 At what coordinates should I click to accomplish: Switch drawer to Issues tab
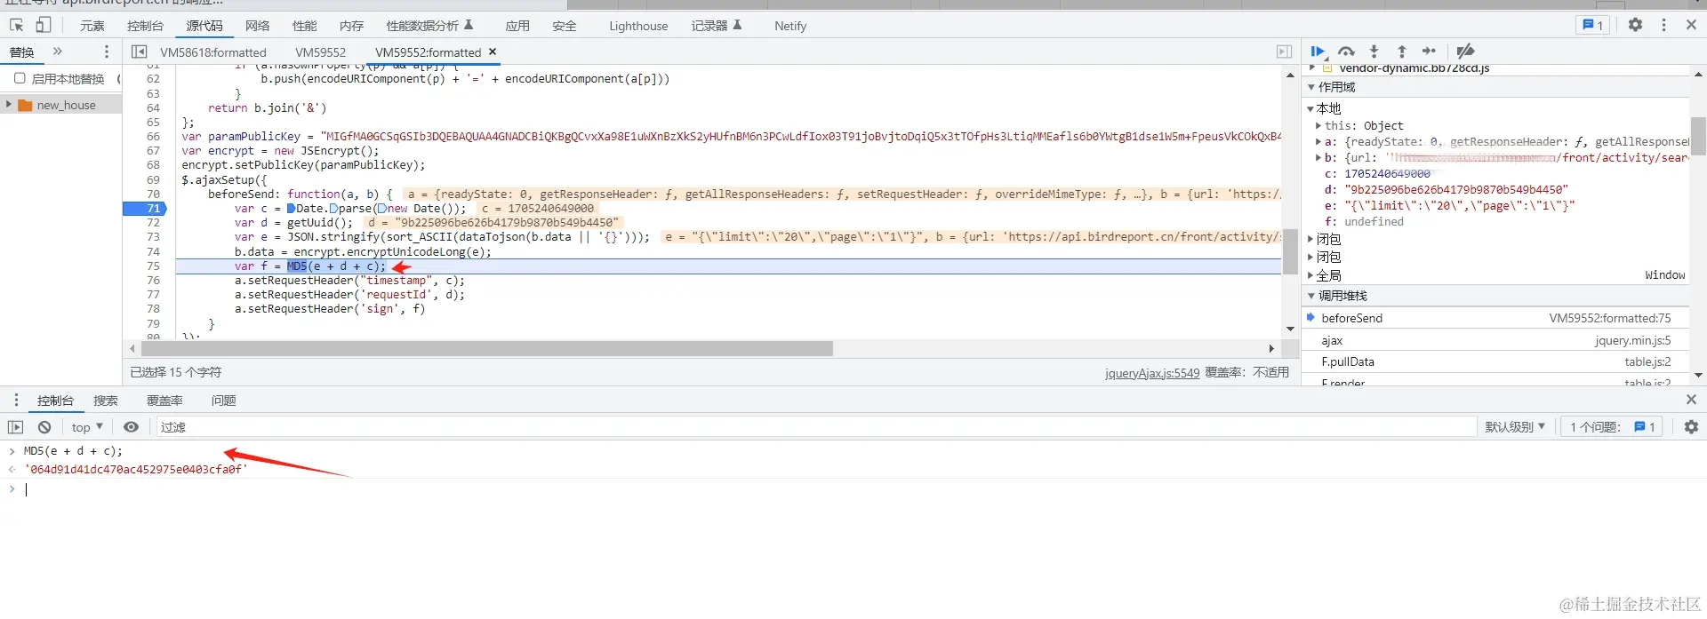pos(224,401)
